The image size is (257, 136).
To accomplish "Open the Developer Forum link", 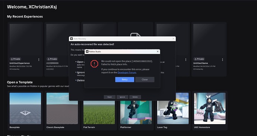I will coord(127,72).
